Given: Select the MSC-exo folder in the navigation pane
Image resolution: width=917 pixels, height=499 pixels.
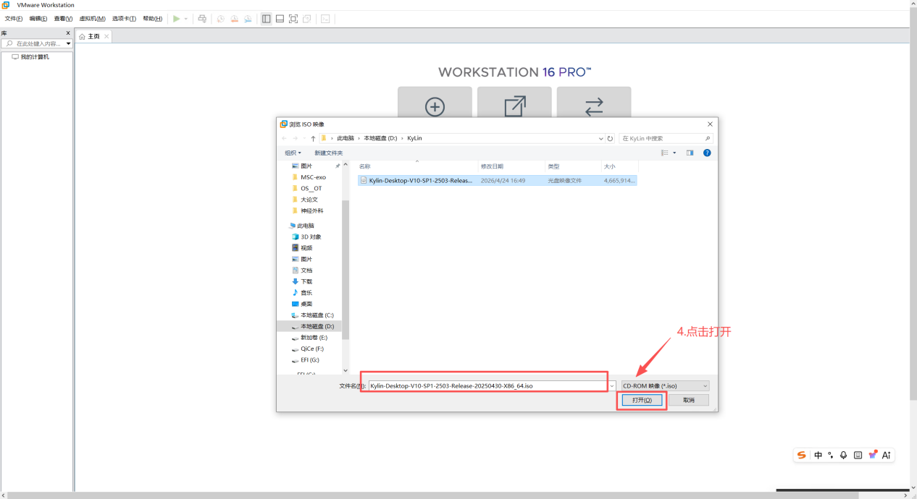Looking at the screenshot, I should (313, 177).
